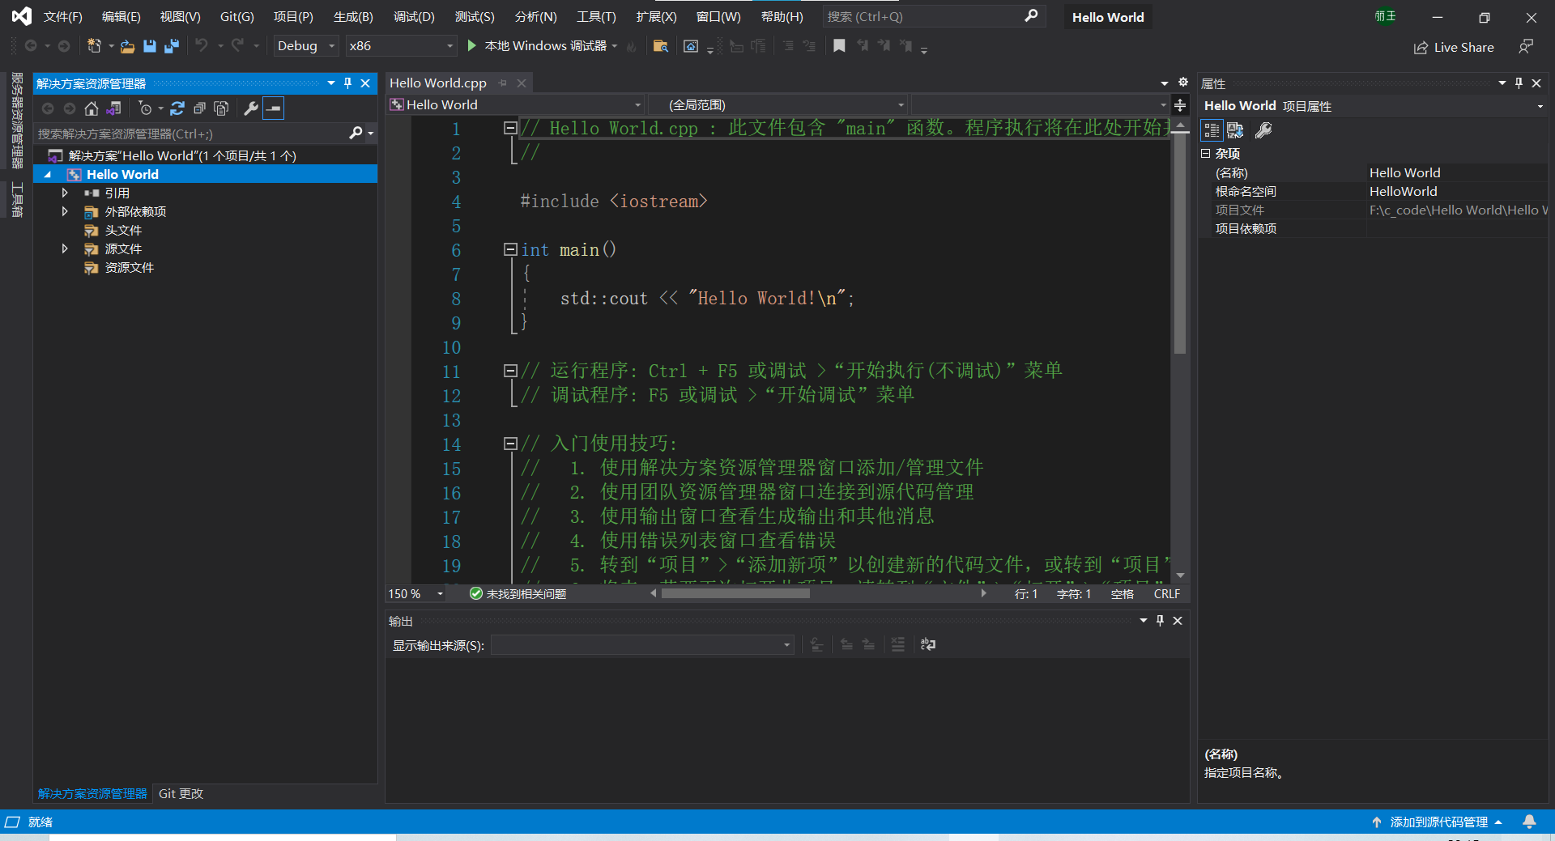Click the Live Share button
This screenshot has width=1555, height=841.
pos(1454,47)
